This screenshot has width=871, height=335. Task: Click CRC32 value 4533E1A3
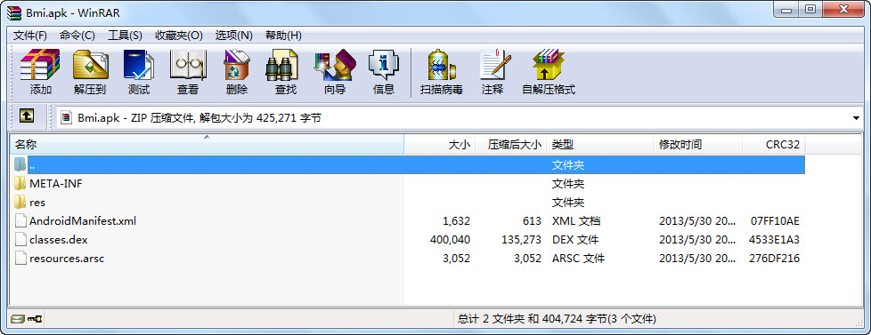pos(774,240)
